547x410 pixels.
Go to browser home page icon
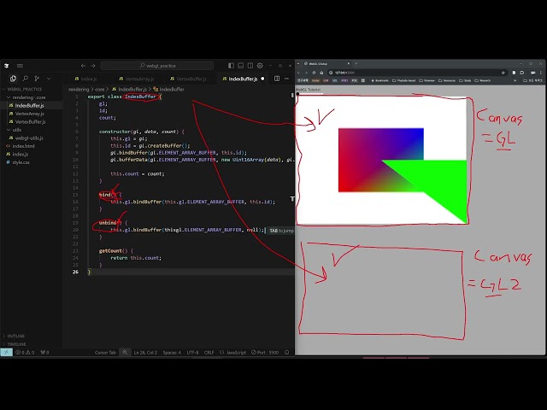[x=321, y=73]
